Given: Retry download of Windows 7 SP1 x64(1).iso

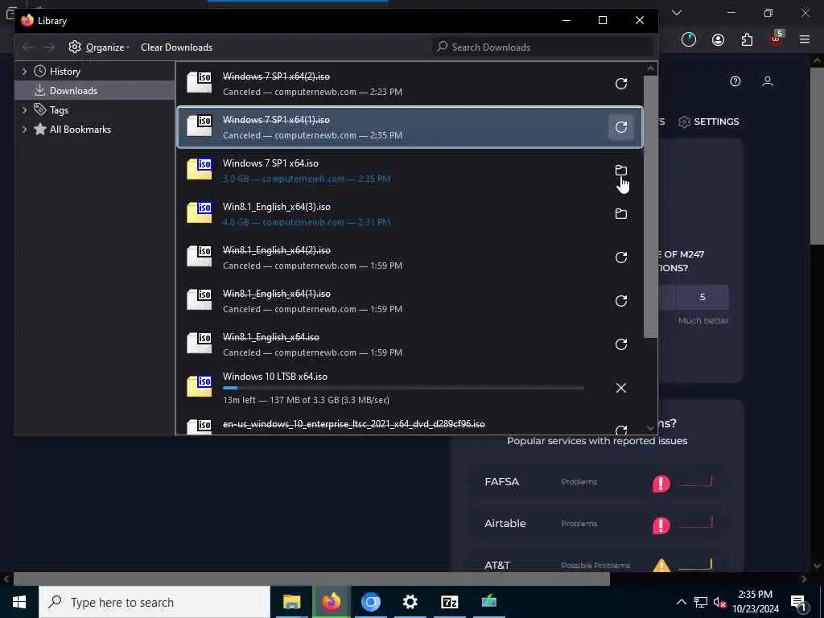Looking at the screenshot, I should (620, 127).
